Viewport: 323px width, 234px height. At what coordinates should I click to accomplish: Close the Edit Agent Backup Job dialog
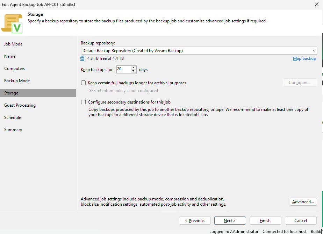click(316, 4)
